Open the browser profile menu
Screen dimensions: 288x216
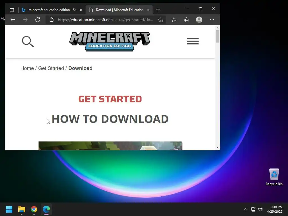coord(199,20)
